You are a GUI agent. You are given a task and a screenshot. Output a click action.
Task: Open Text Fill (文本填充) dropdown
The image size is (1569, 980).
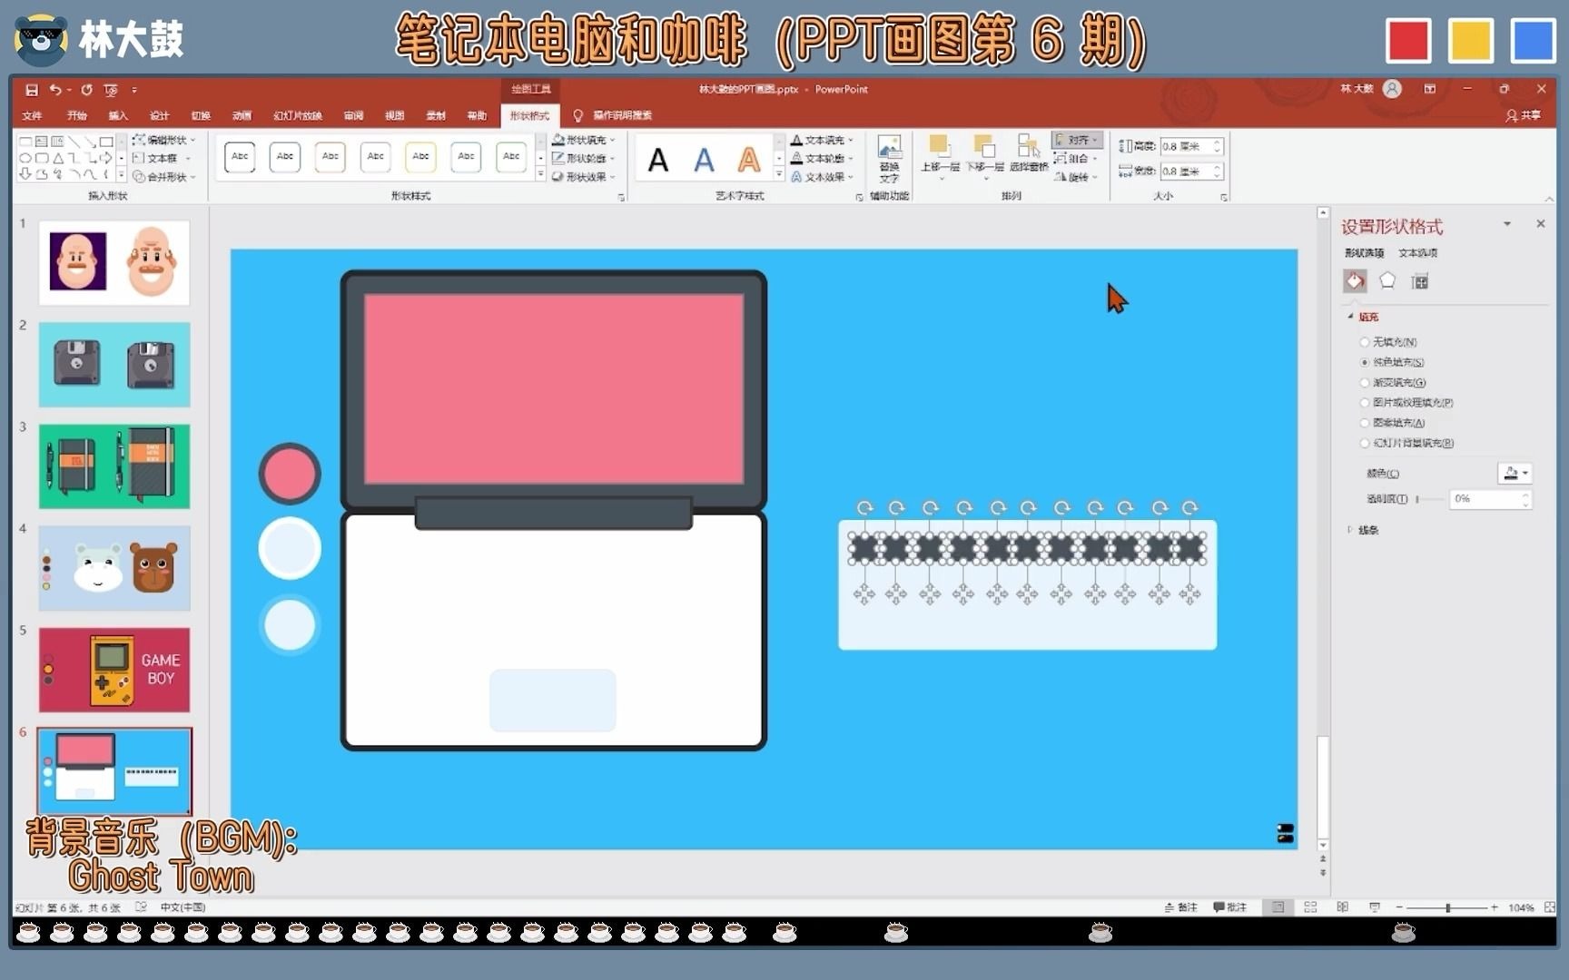click(822, 140)
